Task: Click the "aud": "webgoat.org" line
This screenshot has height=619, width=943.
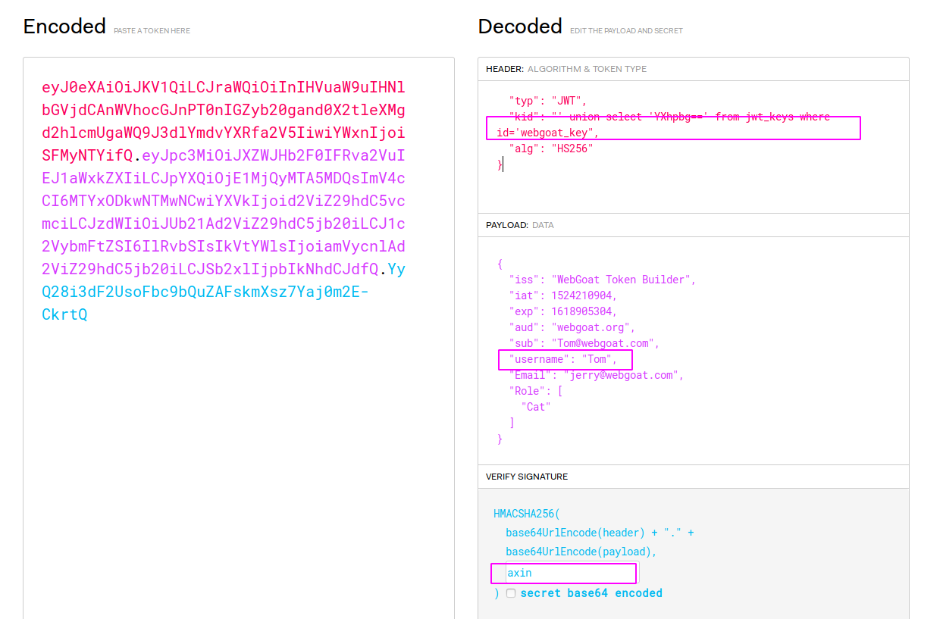Action: pyautogui.click(x=572, y=327)
